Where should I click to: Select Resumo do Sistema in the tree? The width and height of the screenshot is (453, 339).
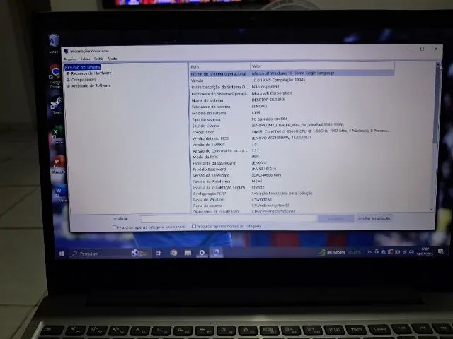[x=83, y=67]
